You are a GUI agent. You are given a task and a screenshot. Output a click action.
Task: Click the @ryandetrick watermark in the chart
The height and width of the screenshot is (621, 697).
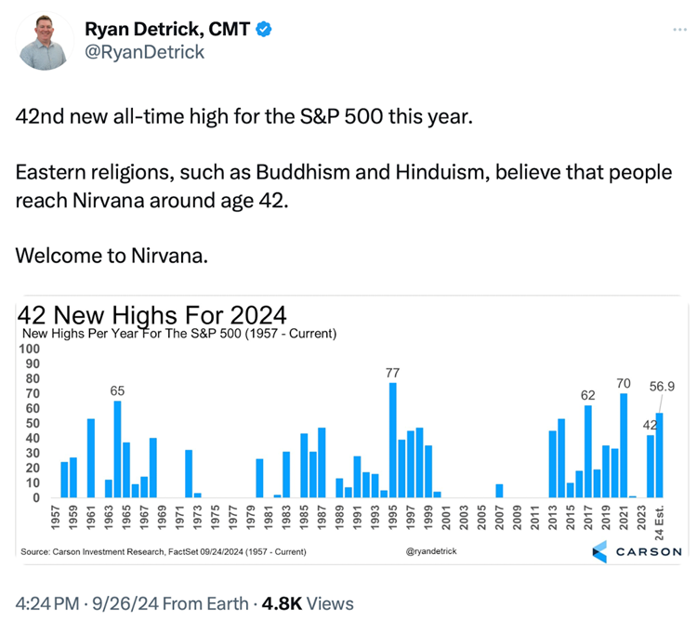coord(431,551)
